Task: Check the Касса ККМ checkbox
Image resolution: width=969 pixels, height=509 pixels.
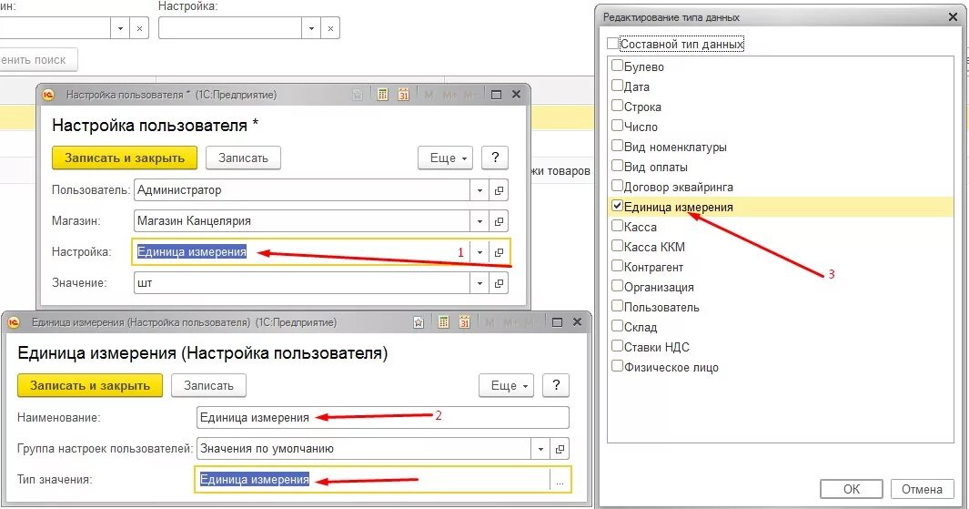Action: (x=617, y=246)
